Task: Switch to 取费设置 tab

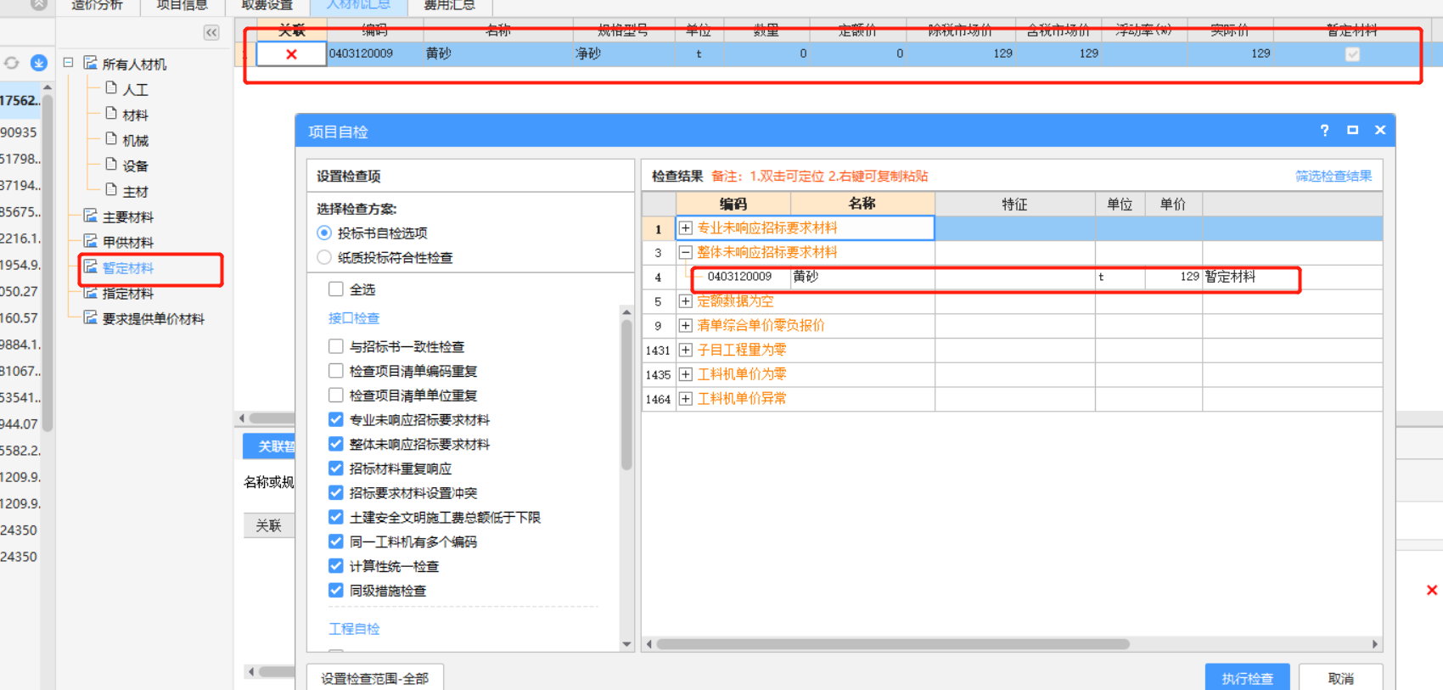Action: pyautogui.click(x=267, y=5)
